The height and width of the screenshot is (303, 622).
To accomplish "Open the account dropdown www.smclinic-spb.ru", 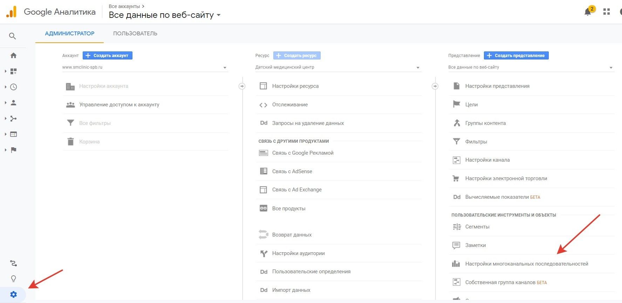I will coord(145,68).
